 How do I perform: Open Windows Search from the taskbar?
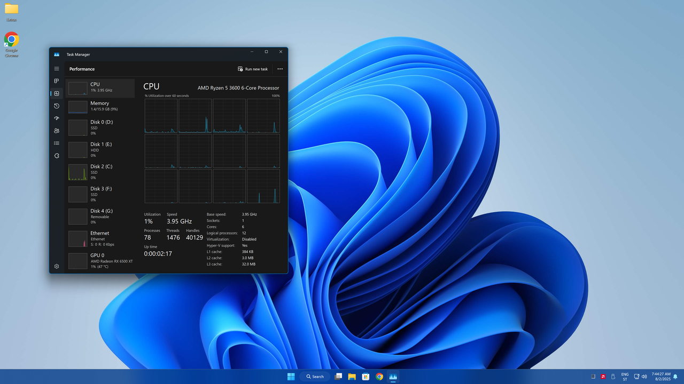point(314,377)
